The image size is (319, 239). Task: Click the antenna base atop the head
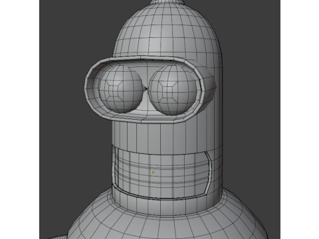click(x=167, y=2)
